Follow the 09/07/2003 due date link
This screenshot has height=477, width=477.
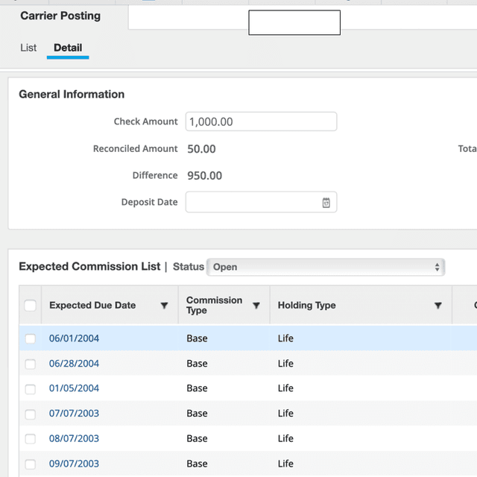(74, 464)
